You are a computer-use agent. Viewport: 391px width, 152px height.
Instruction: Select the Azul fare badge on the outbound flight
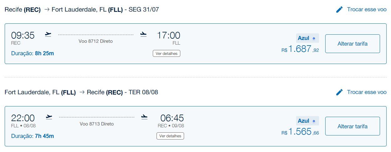(307, 38)
